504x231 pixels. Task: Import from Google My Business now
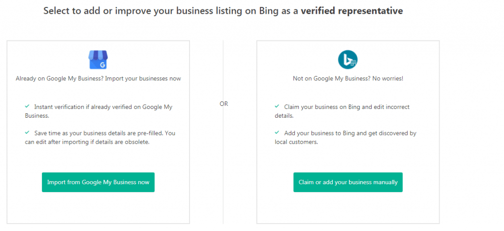pyautogui.click(x=98, y=182)
